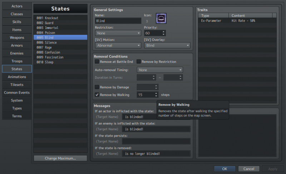Click the Change Maximum button
This screenshot has width=286, height=174.
60,158
